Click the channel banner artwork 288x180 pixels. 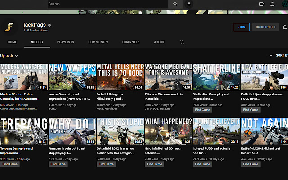tap(144, 12)
